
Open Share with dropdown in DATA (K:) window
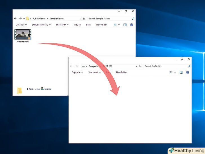(x=94, y=72)
